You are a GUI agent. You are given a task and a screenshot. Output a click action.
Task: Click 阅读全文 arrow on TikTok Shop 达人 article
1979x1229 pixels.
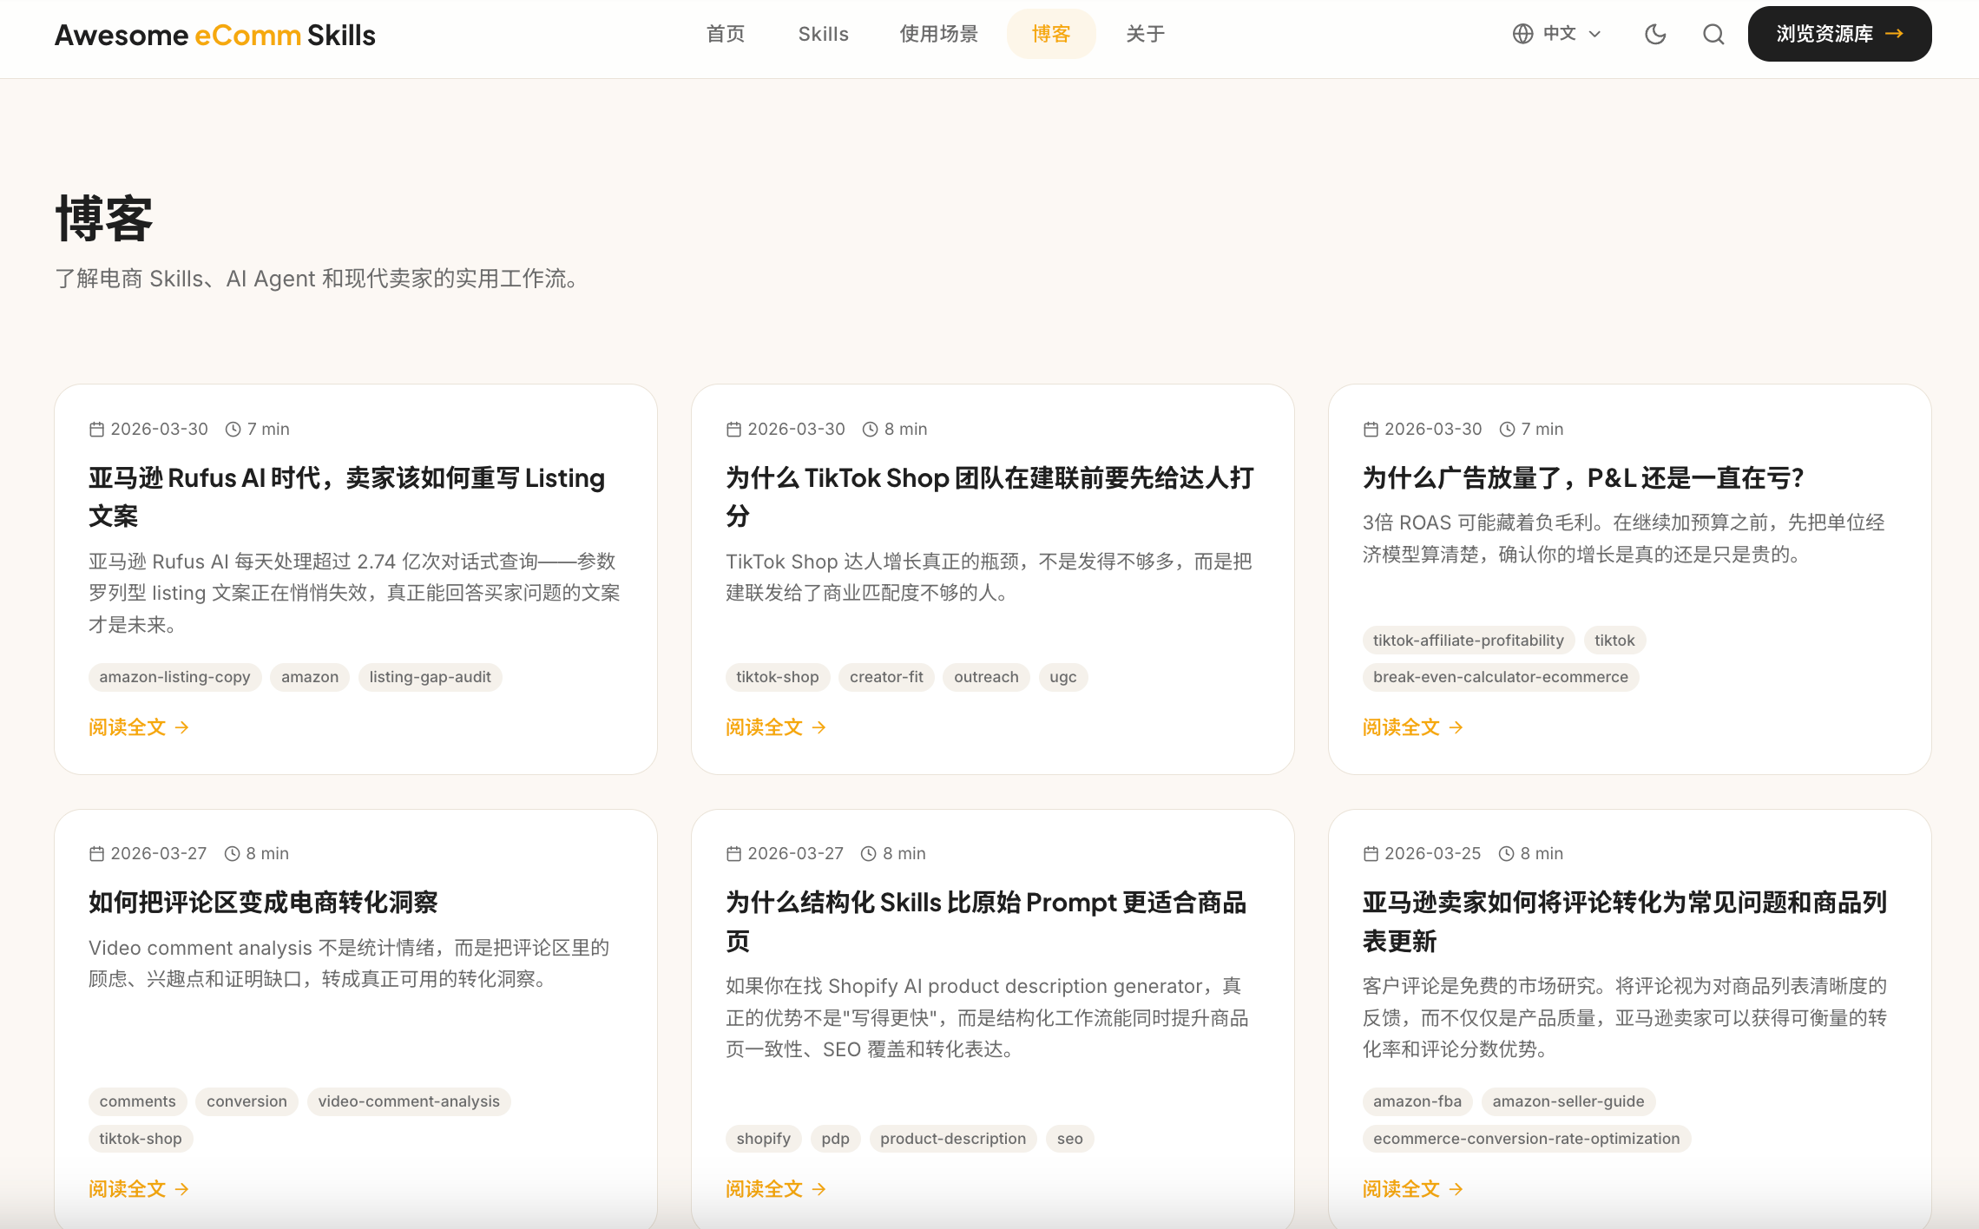click(819, 727)
